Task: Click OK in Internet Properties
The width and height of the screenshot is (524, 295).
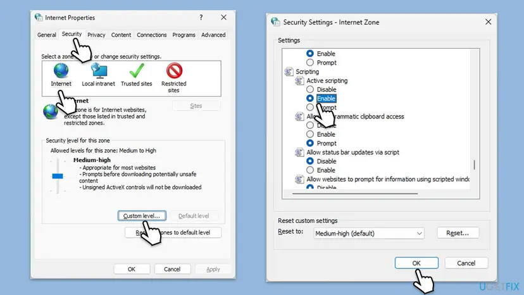Action: coord(132,269)
